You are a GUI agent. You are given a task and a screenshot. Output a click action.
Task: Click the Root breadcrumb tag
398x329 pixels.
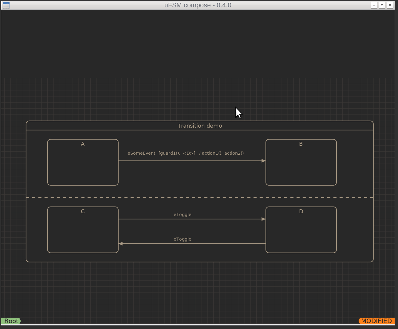tap(11, 321)
